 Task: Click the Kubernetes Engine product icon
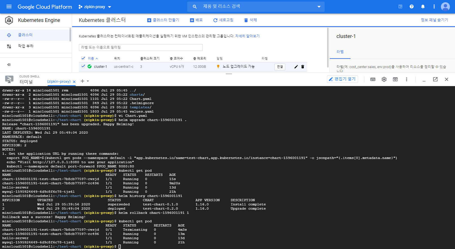[x=9, y=20]
